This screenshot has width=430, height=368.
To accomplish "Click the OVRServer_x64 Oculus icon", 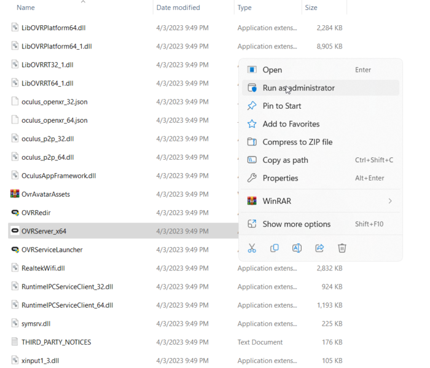I will [15, 230].
